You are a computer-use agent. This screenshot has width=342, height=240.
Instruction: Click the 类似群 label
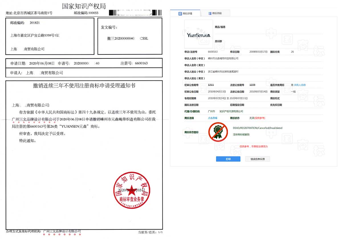tap(218, 41)
